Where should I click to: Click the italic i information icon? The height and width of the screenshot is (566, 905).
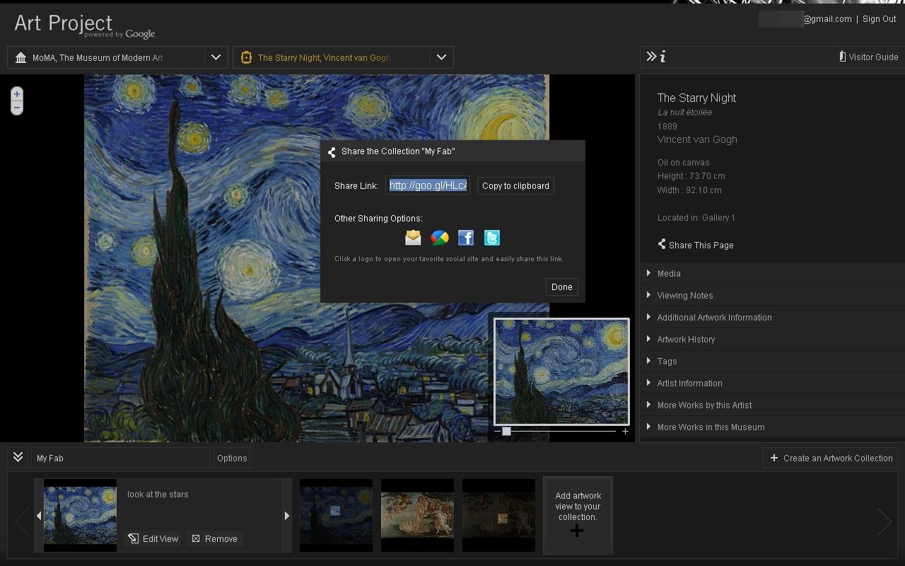[662, 57]
